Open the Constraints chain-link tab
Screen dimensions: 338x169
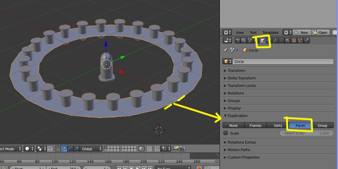coord(268,40)
